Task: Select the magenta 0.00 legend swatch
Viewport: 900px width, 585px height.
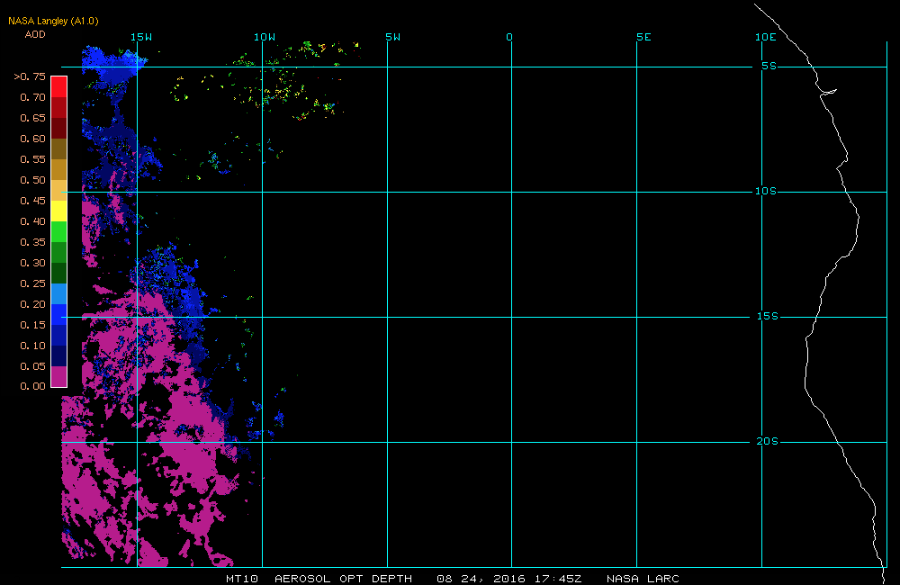Action: (59, 376)
